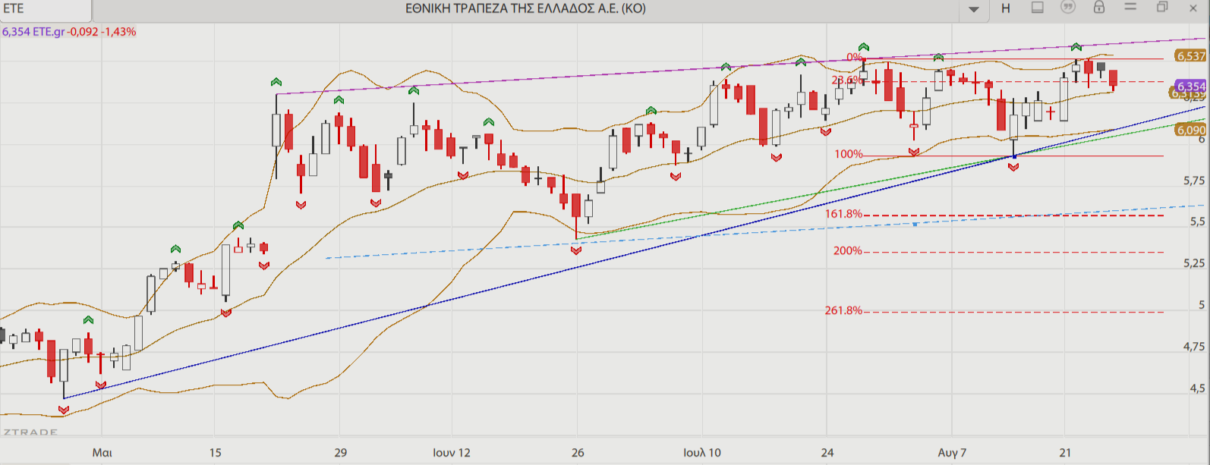Toggle the bottom panel layout icon

tap(1037, 8)
